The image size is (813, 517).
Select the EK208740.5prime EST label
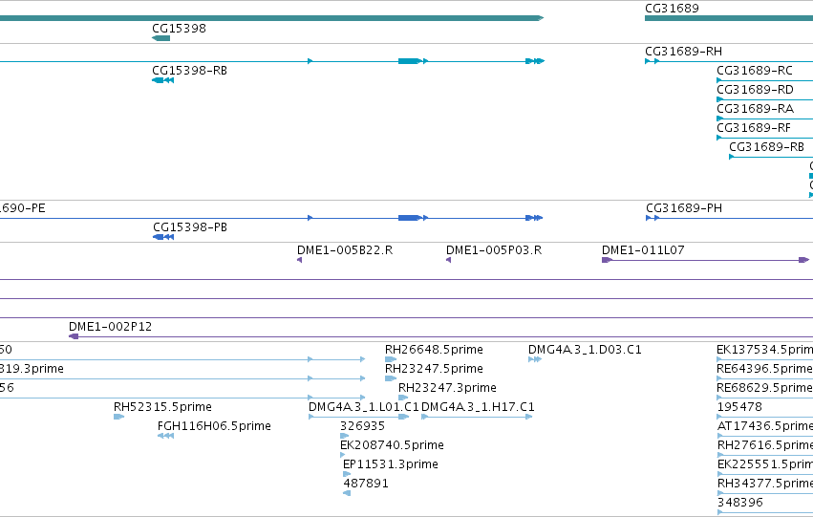tap(392, 445)
